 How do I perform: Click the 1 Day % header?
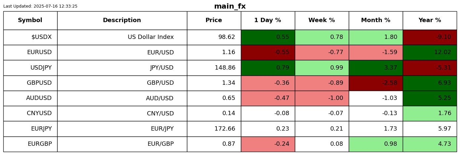tap(268, 20)
